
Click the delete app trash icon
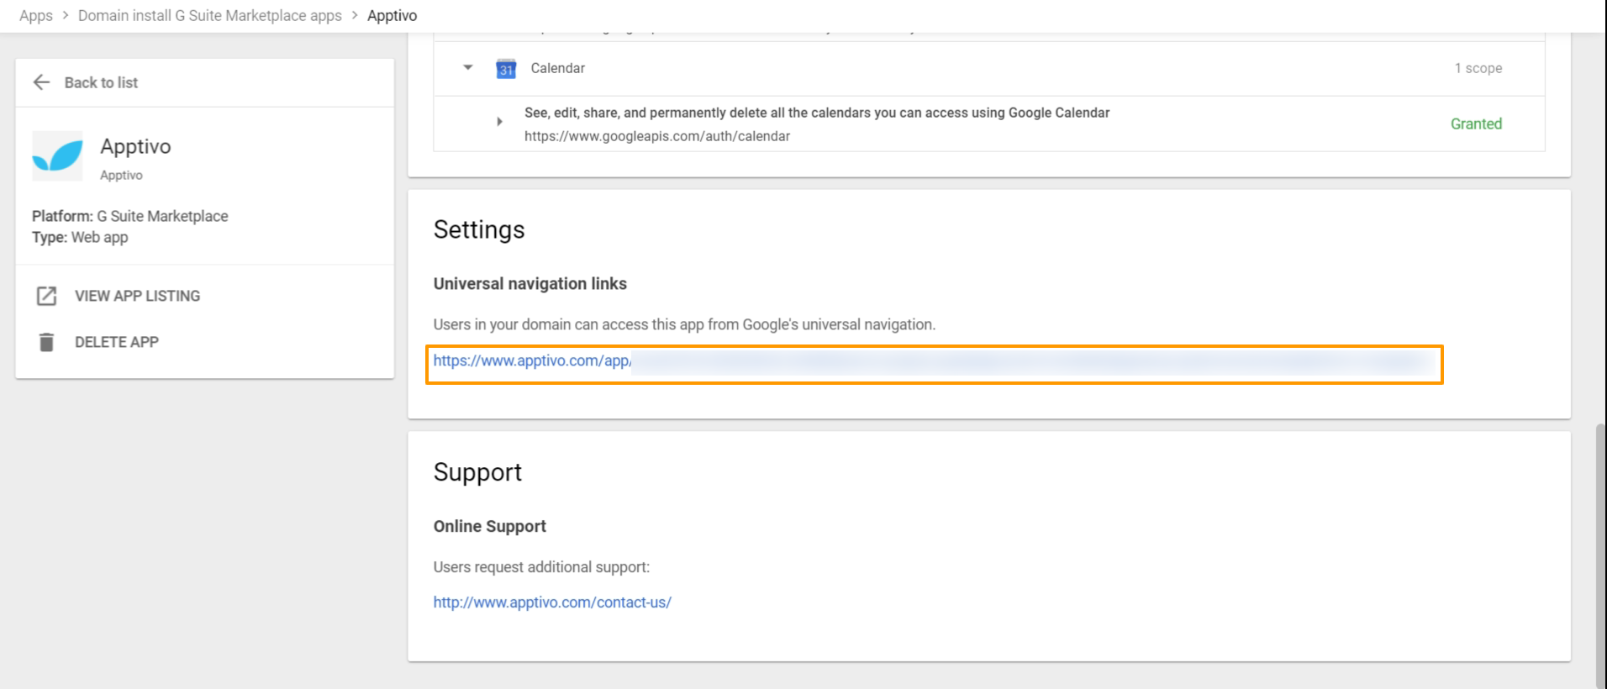(46, 342)
